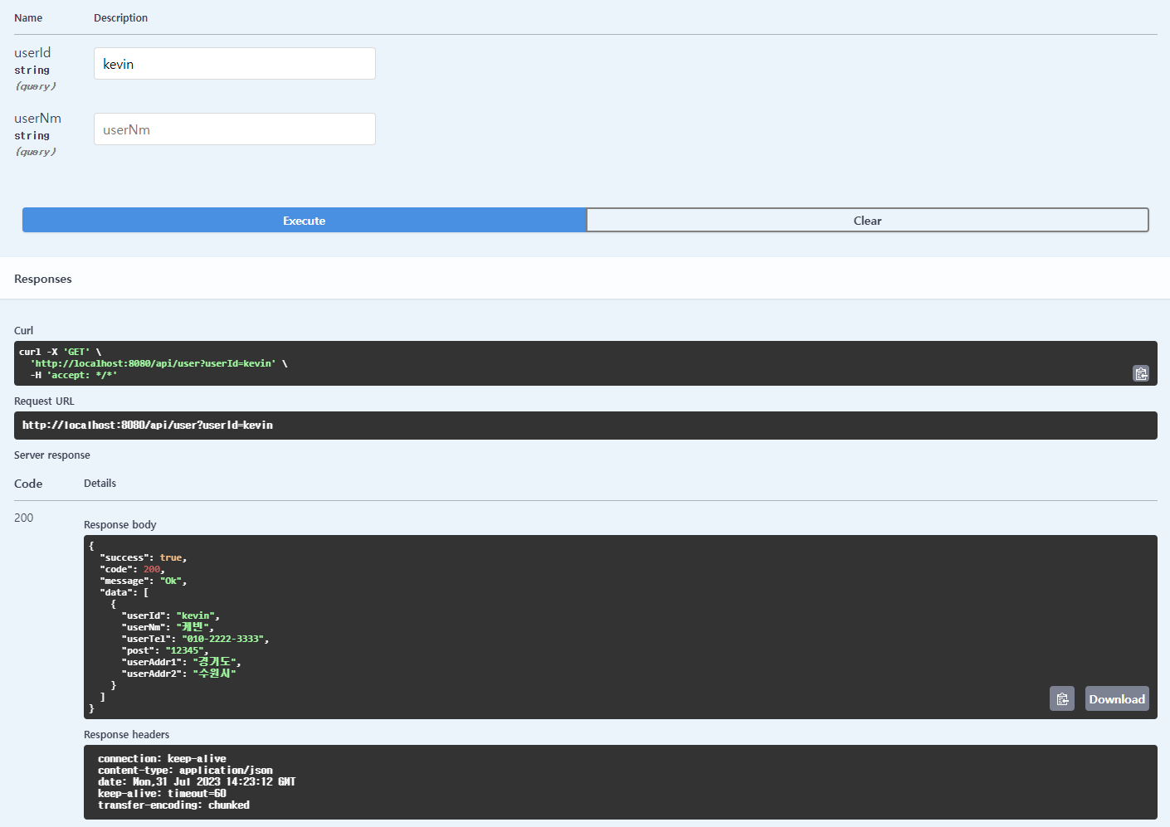Click the "userNm" line in response body
The height and width of the screenshot is (827, 1170).
[168, 627]
